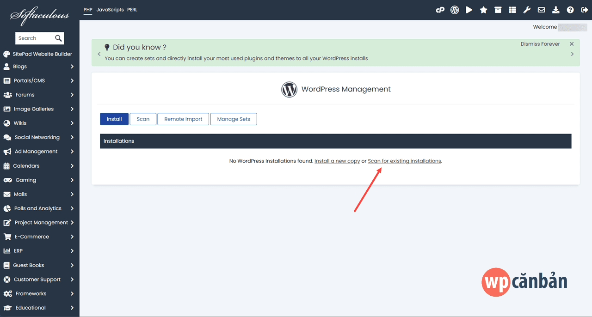Expand the Image Galleries category chevron

[72, 109]
